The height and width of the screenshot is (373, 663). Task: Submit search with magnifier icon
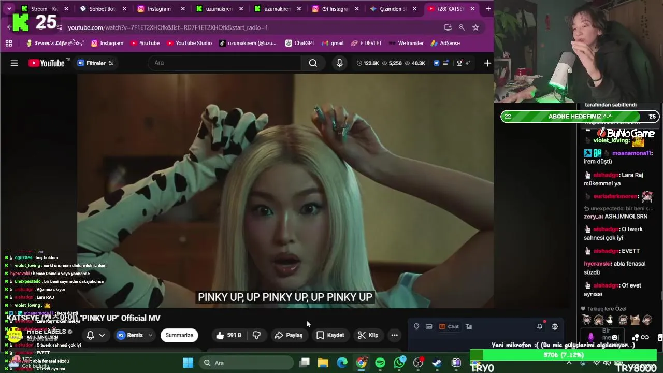coord(313,63)
